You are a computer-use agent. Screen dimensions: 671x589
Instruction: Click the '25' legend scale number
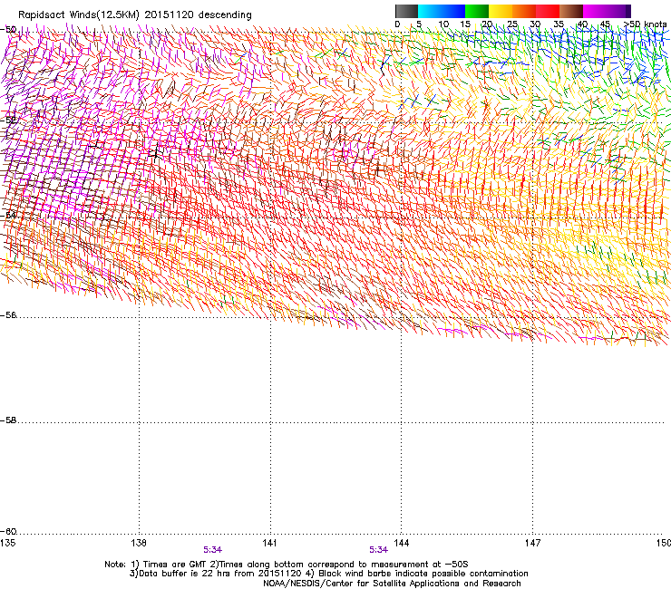(511, 24)
